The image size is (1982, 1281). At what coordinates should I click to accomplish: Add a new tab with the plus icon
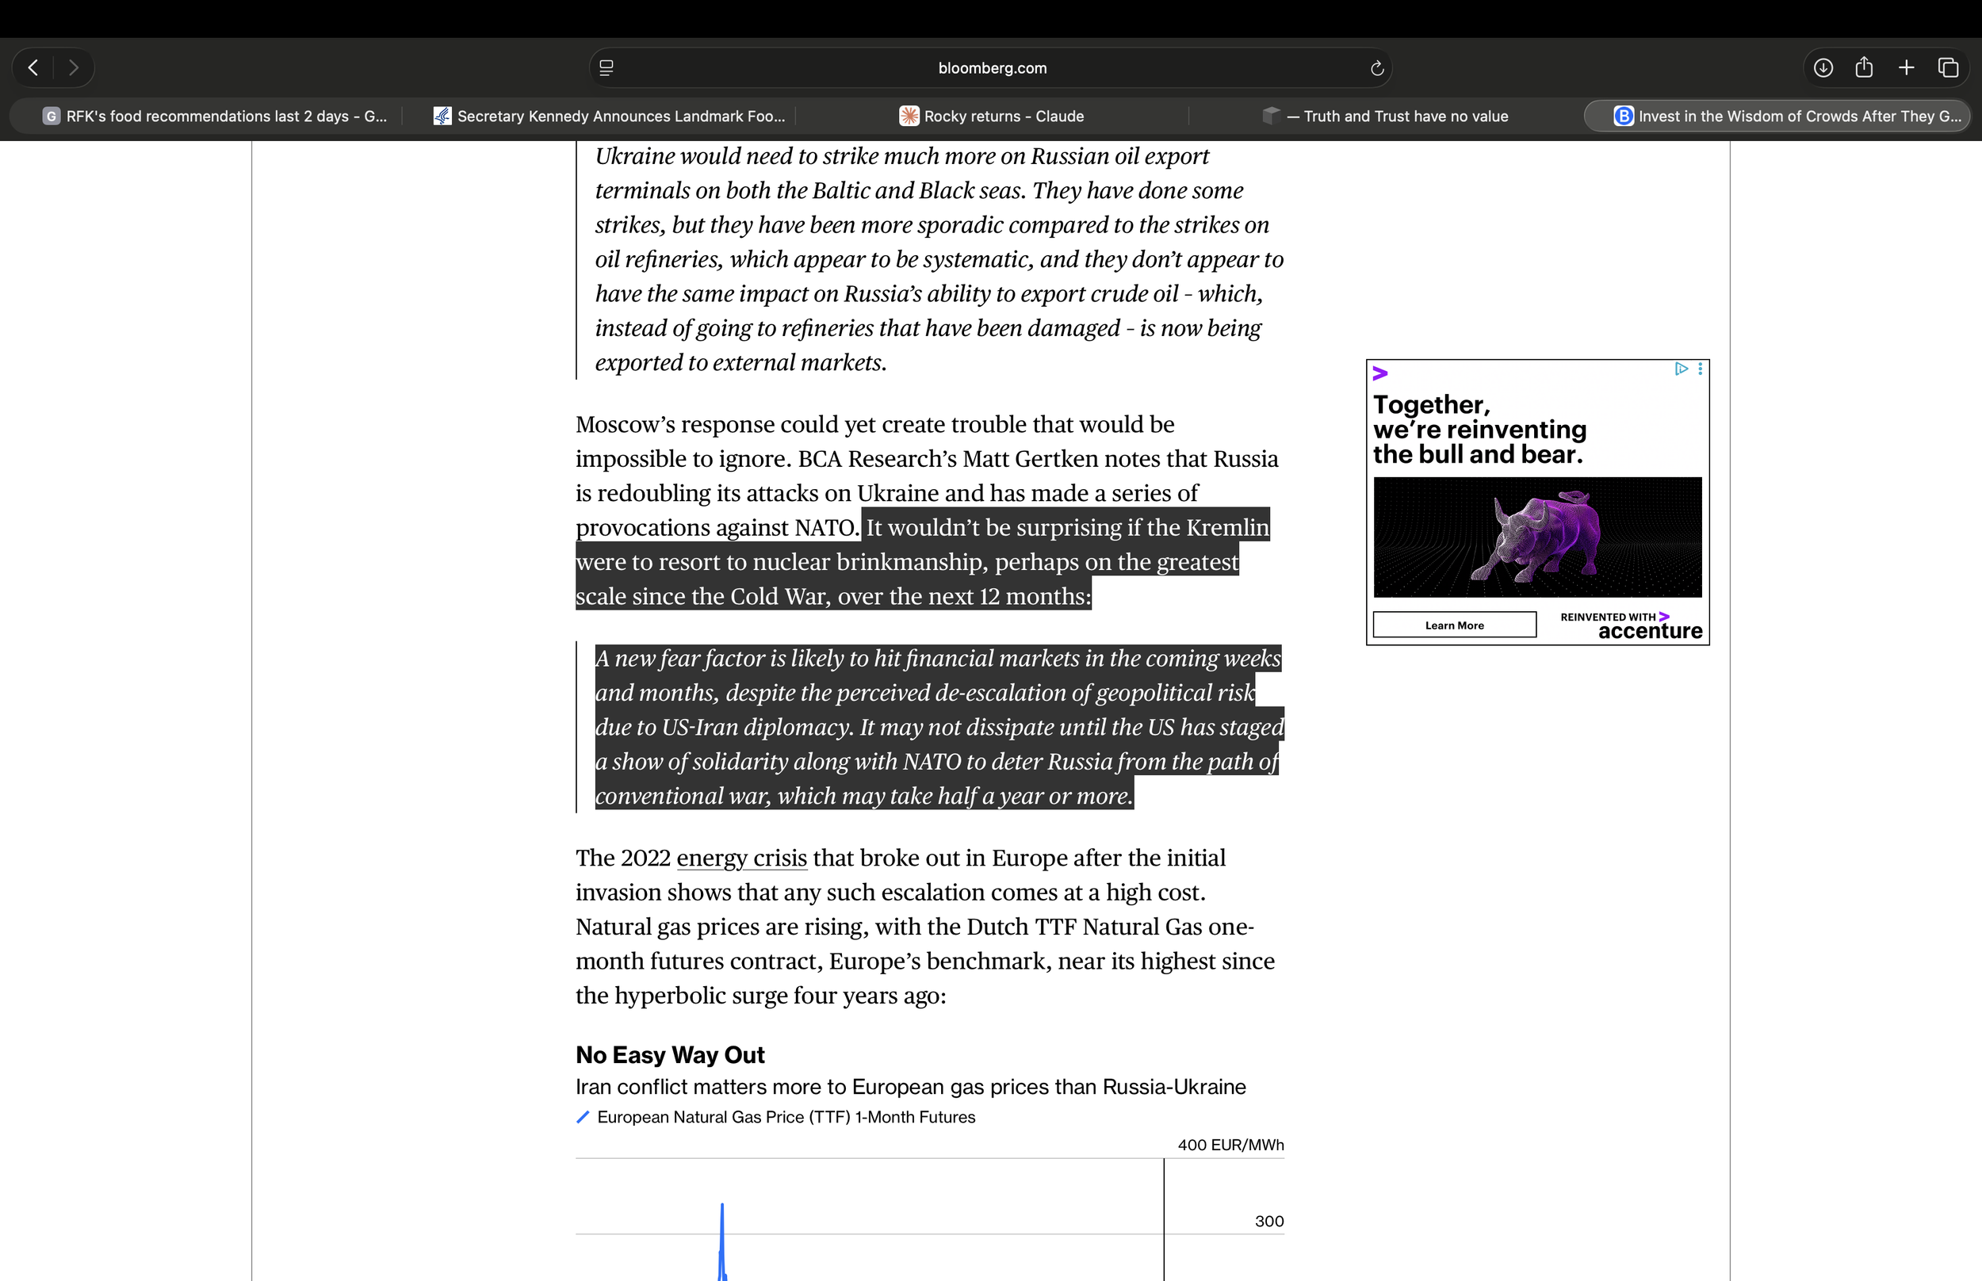pyautogui.click(x=1907, y=67)
